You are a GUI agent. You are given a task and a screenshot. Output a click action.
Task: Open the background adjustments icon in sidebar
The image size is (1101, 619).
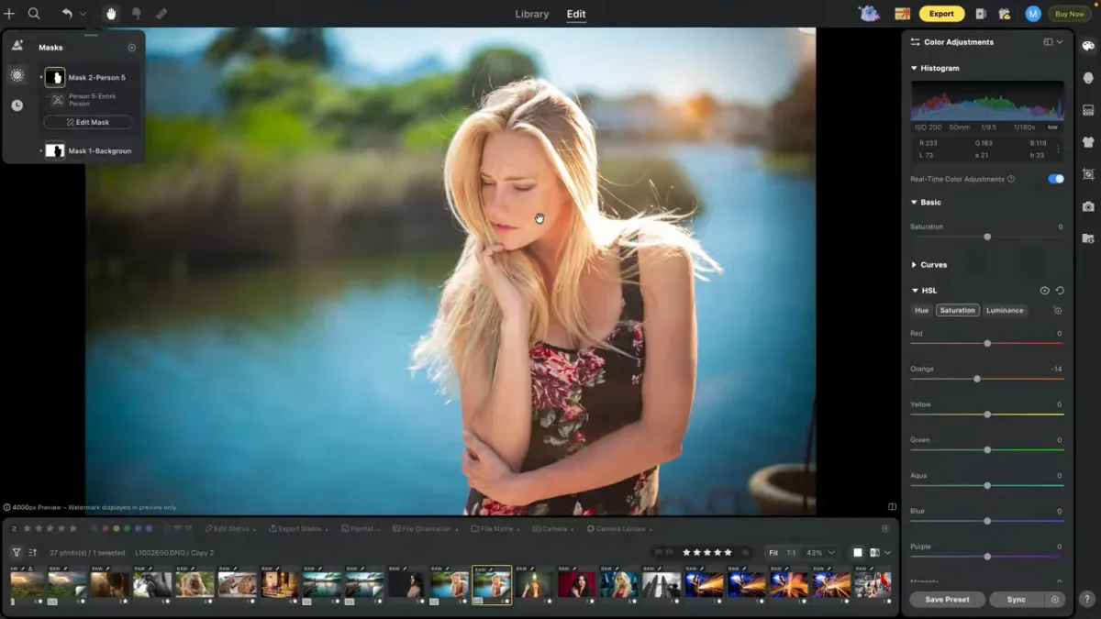coord(1088,110)
